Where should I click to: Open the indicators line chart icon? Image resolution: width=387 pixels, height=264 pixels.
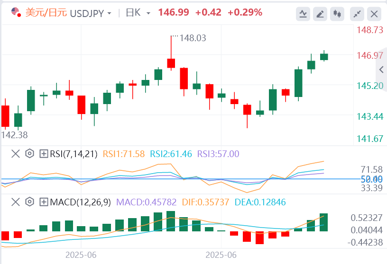[303, 14]
